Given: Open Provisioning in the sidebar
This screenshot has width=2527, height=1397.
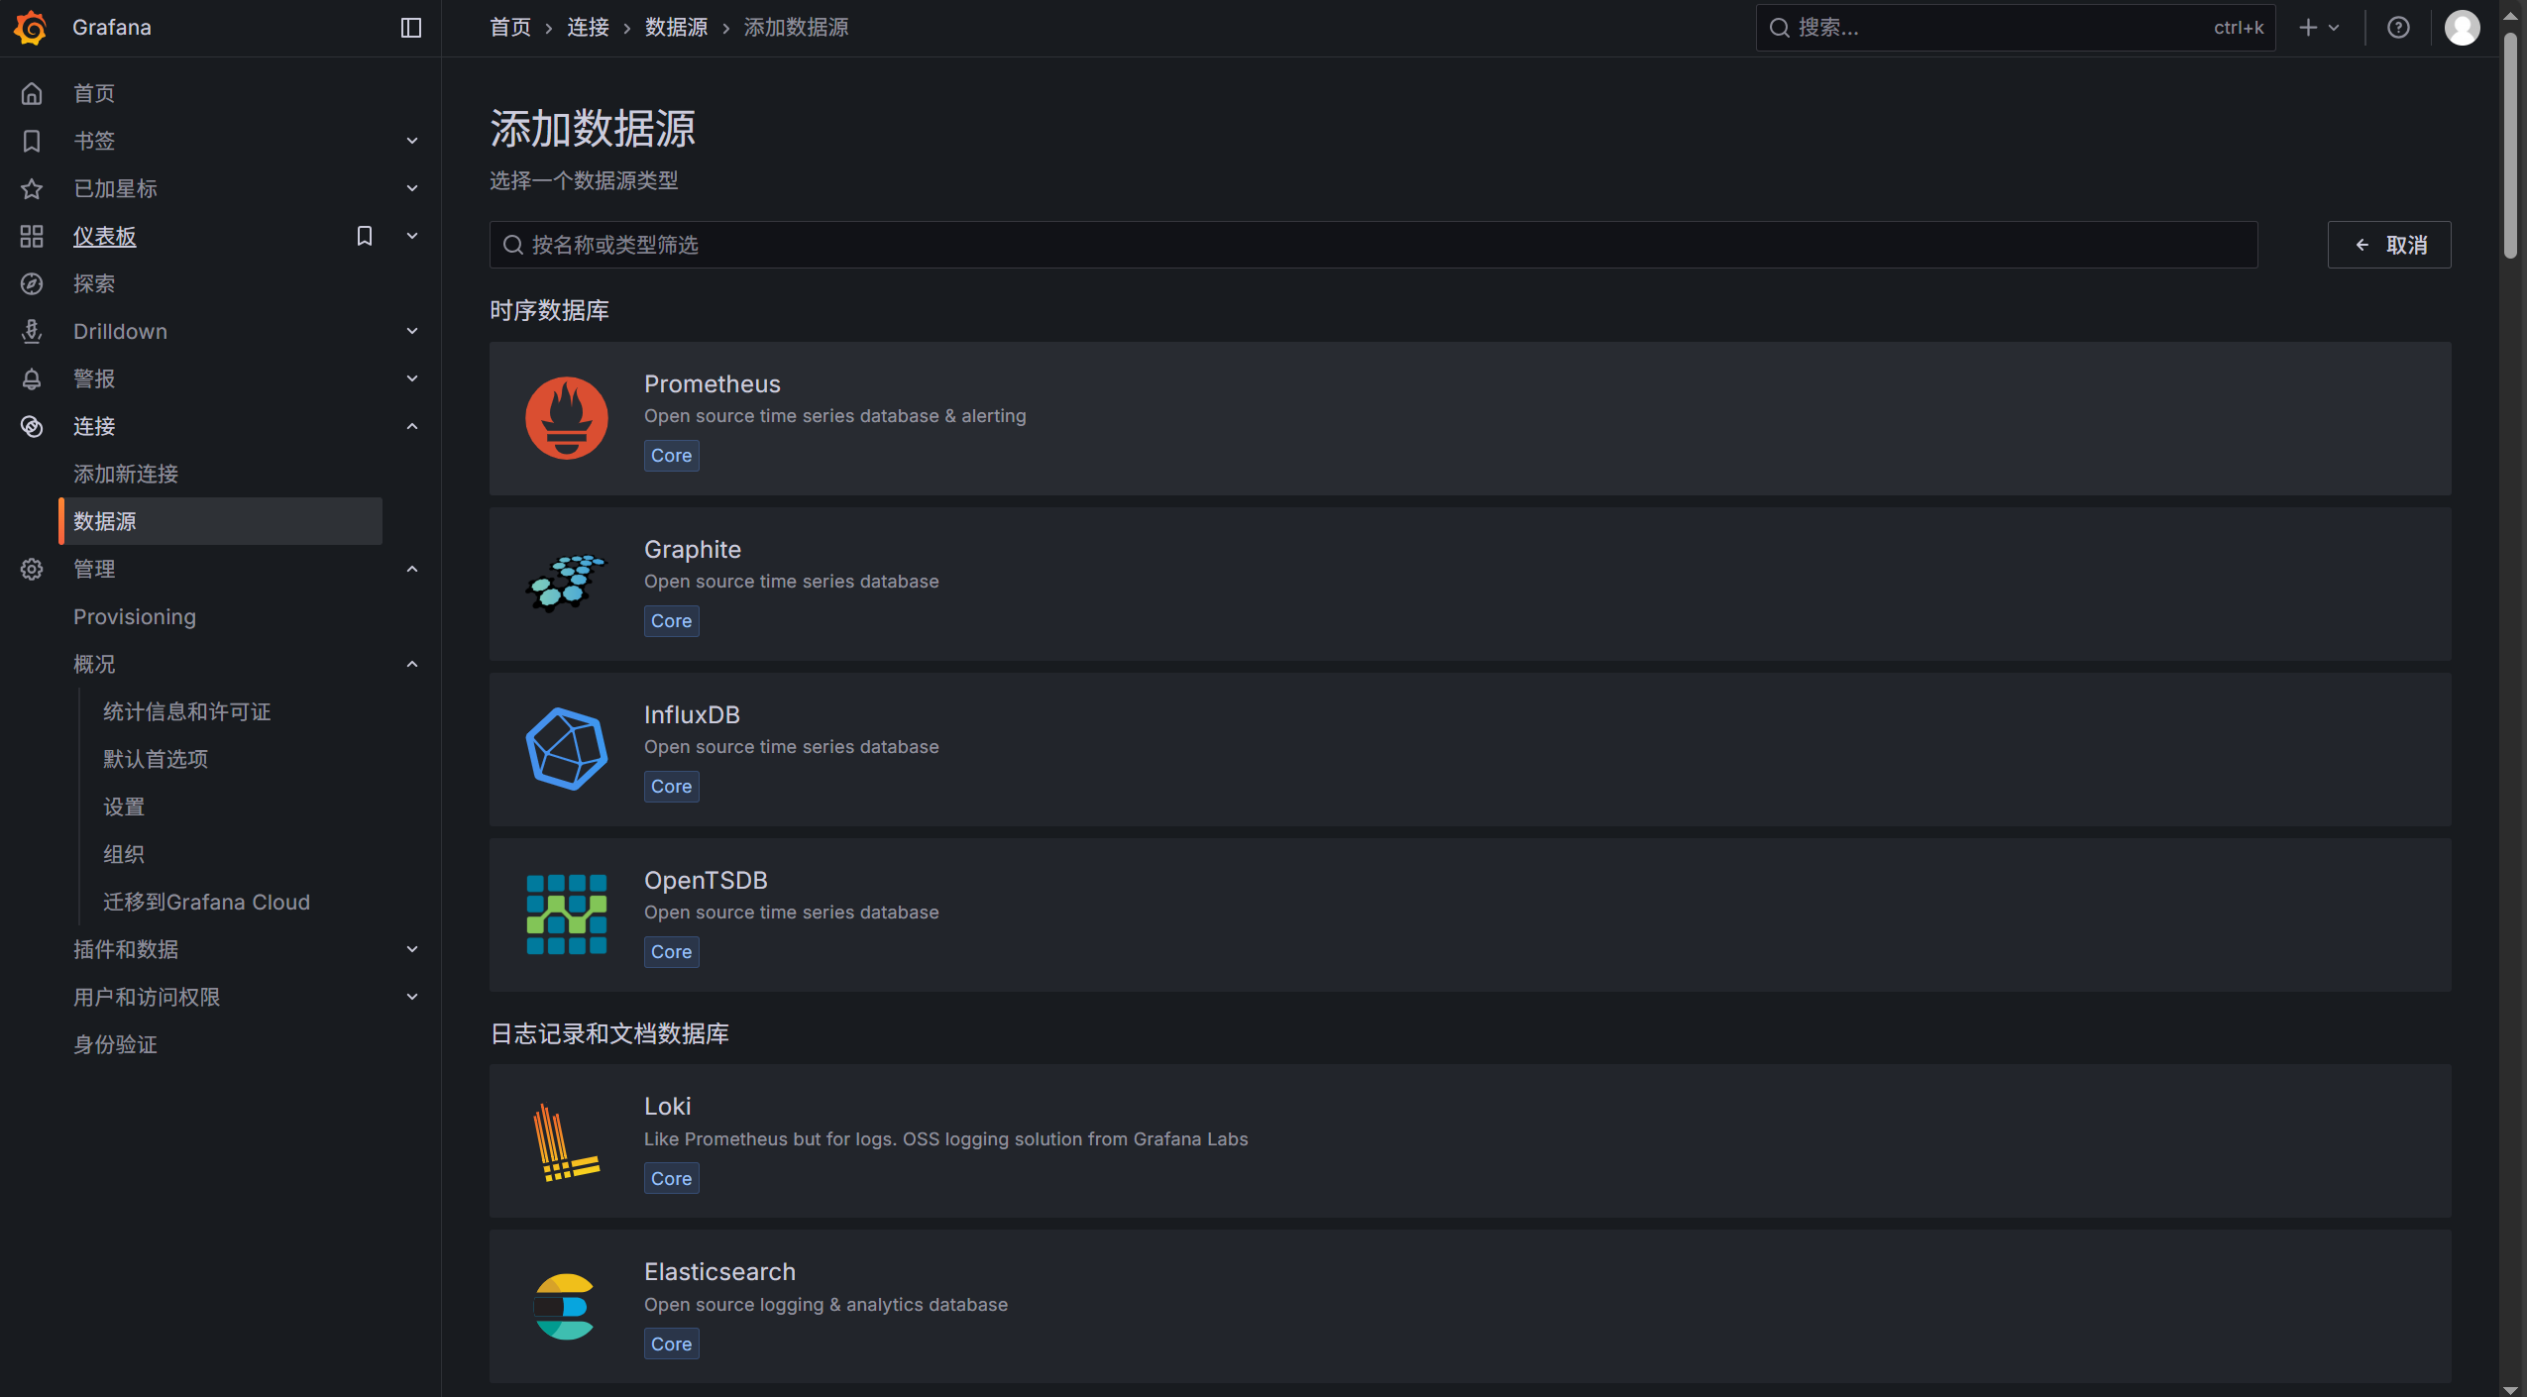Looking at the screenshot, I should click(135, 616).
